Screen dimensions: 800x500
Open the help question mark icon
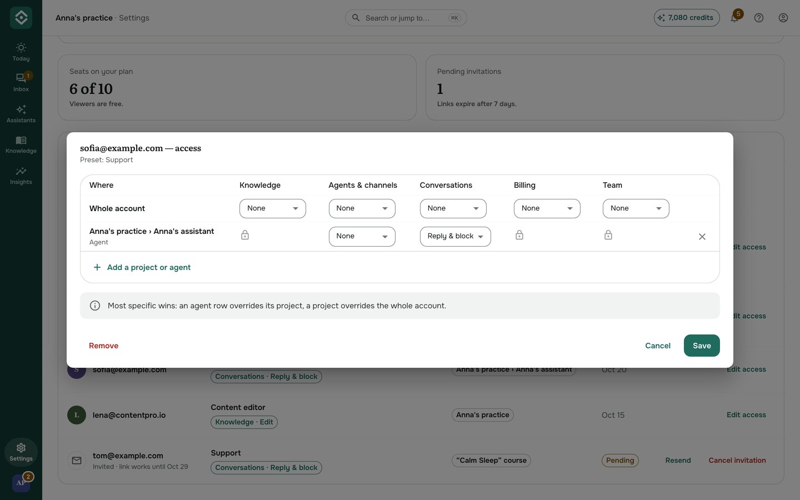point(759,18)
